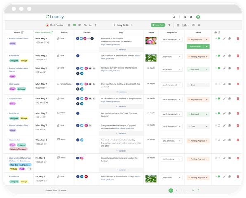Click the +2 variation link in first row
Viewport: 246px width, 198px height.
click(121, 49)
